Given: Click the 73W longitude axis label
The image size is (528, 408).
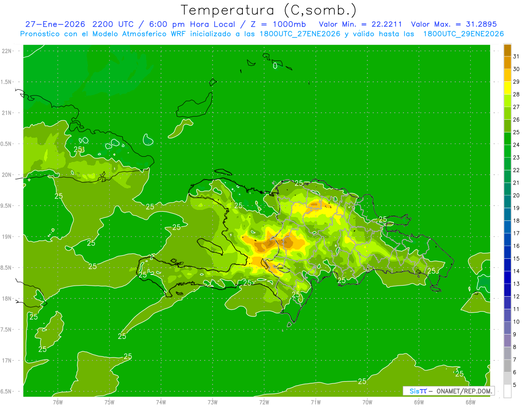Looking at the screenshot, I should [x=213, y=402].
